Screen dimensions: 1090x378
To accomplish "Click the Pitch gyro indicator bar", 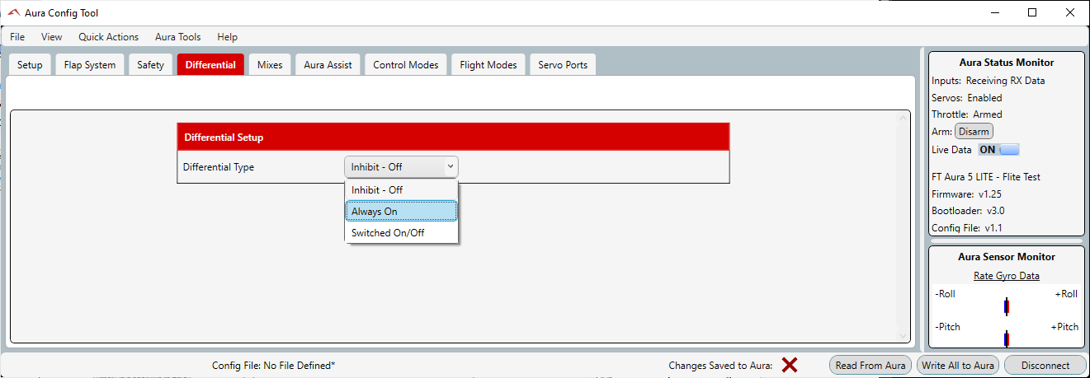I will point(1006,338).
